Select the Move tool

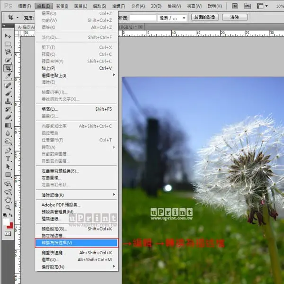pos(8,35)
